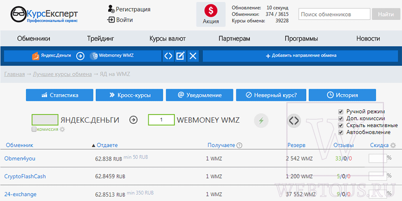This screenshot has width=402, height=201.
Task: Toggle the Скрыть неактивные checkbox
Action: click(341, 126)
